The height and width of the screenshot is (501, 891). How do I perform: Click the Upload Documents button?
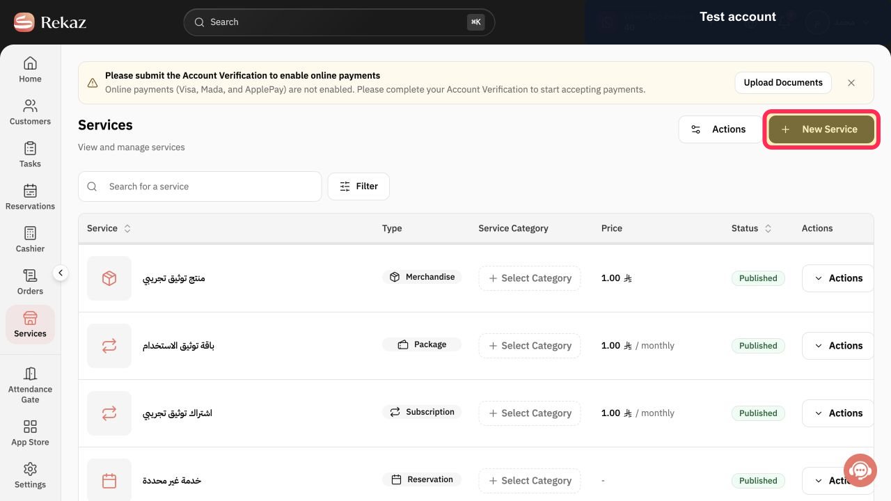(x=783, y=82)
